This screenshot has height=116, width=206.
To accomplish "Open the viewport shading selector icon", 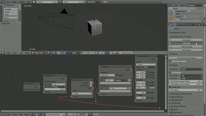I will (x=50, y=53).
